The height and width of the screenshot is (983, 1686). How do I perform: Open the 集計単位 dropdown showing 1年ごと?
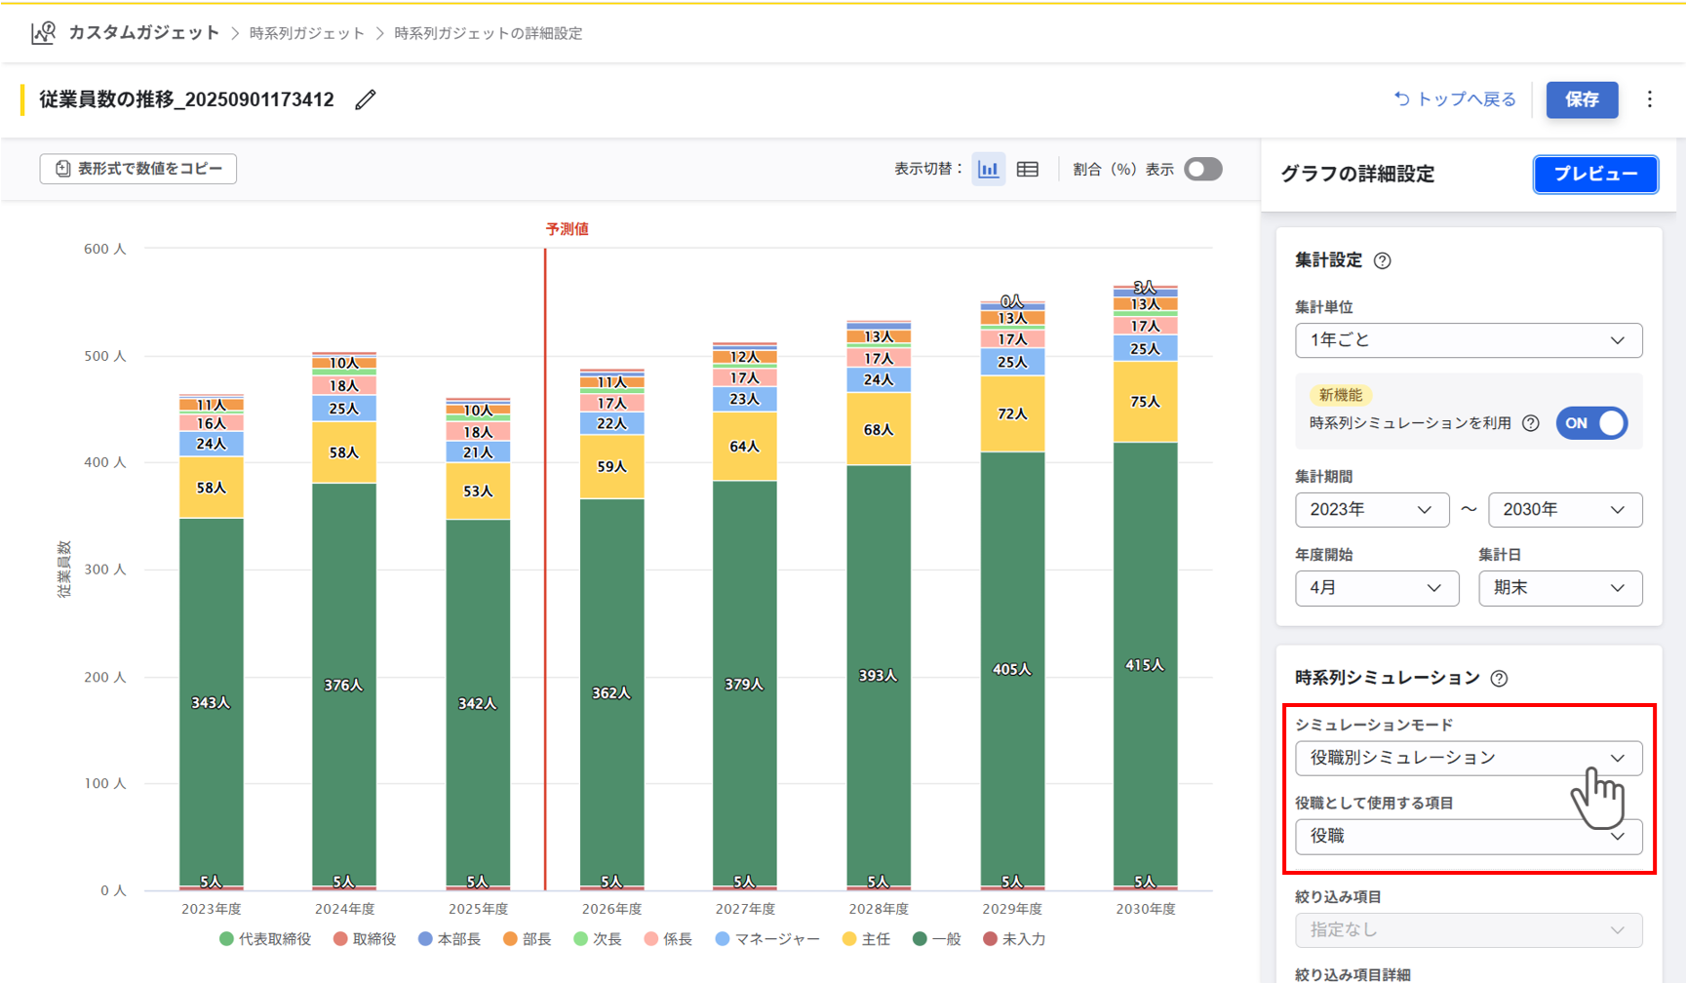click(1468, 340)
